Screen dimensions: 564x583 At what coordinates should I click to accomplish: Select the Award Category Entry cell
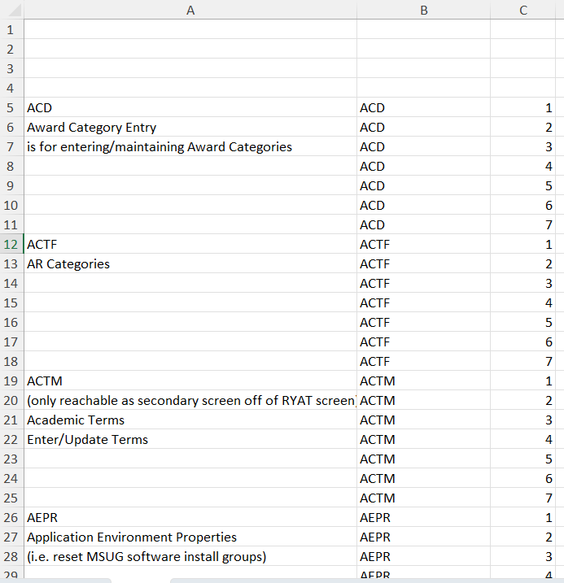190,127
